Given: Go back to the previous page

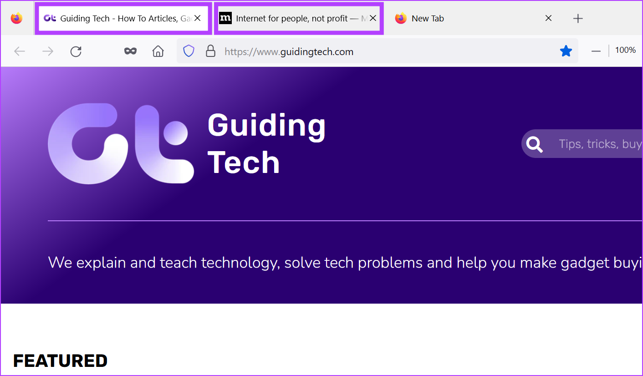Looking at the screenshot, I should click(x=20, y=51).
